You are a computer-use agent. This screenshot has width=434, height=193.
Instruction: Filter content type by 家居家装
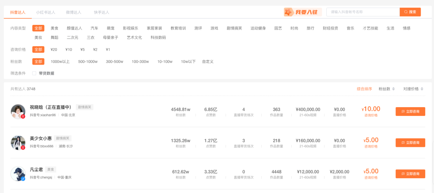pyautogui.click(x=154, y=28)
